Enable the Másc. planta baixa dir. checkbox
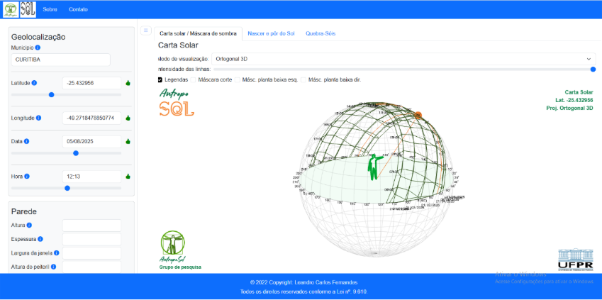 (x=304, y=79)
